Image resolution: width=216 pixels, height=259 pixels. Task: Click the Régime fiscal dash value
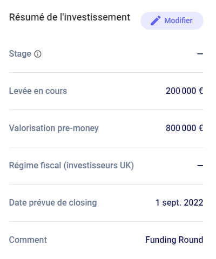pyautogui.click(x=200, y=166)
